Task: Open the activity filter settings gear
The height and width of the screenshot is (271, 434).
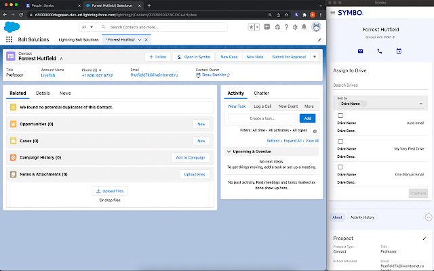Action: point(315,131)
